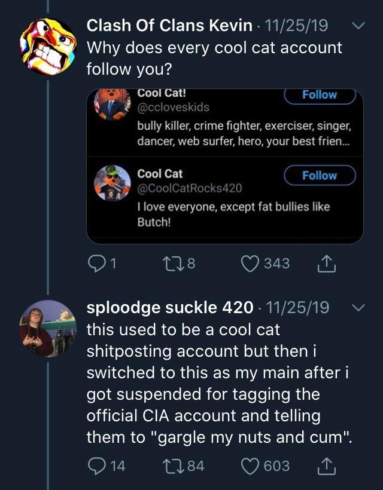Open share options on sploodge suckle's tweet
383x490 pixels.
[327, 465]
